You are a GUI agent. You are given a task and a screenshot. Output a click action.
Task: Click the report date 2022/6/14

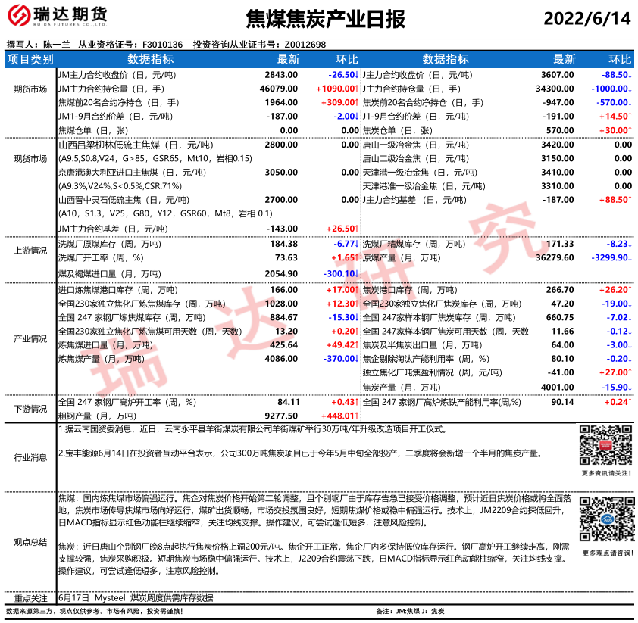click(587, 19)
